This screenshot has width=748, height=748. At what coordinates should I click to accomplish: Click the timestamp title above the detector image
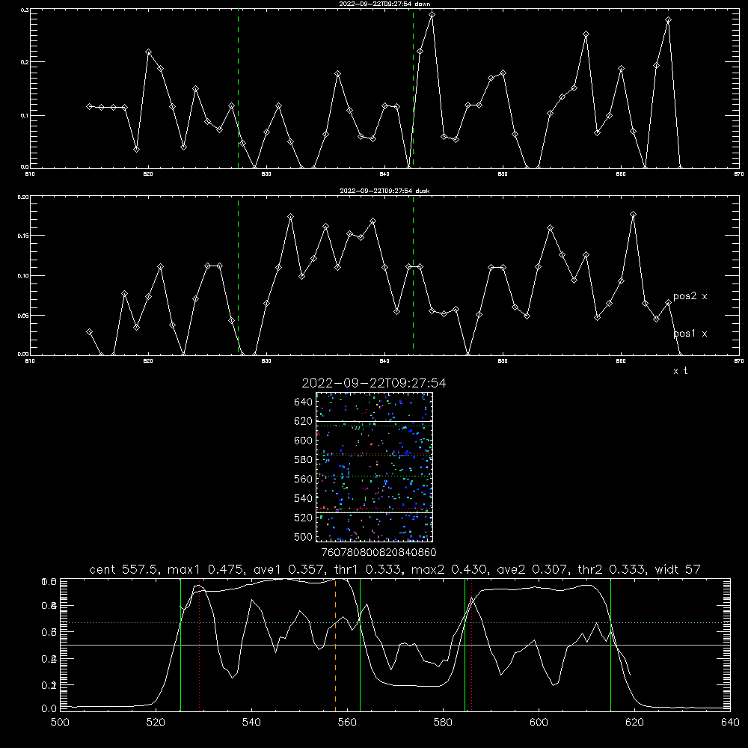(374, 383)
